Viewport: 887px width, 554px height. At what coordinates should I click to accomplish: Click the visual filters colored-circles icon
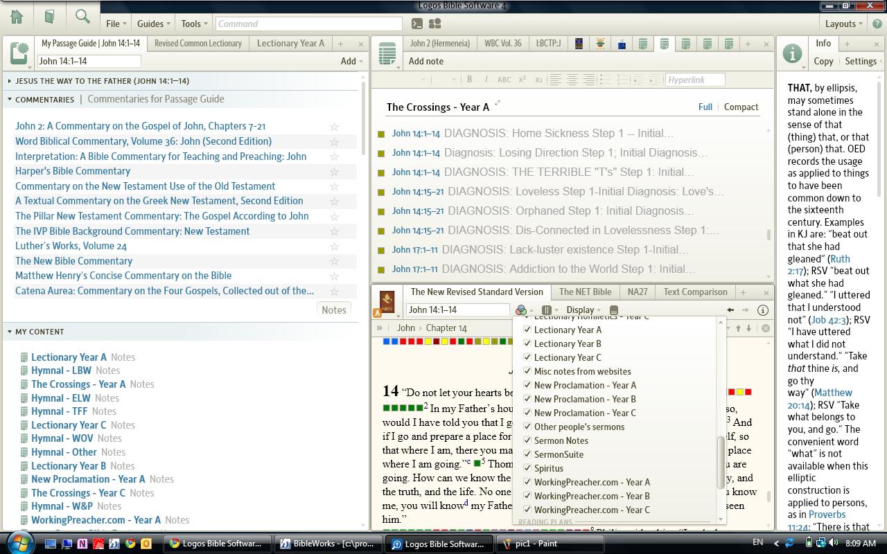click(521, 310)
